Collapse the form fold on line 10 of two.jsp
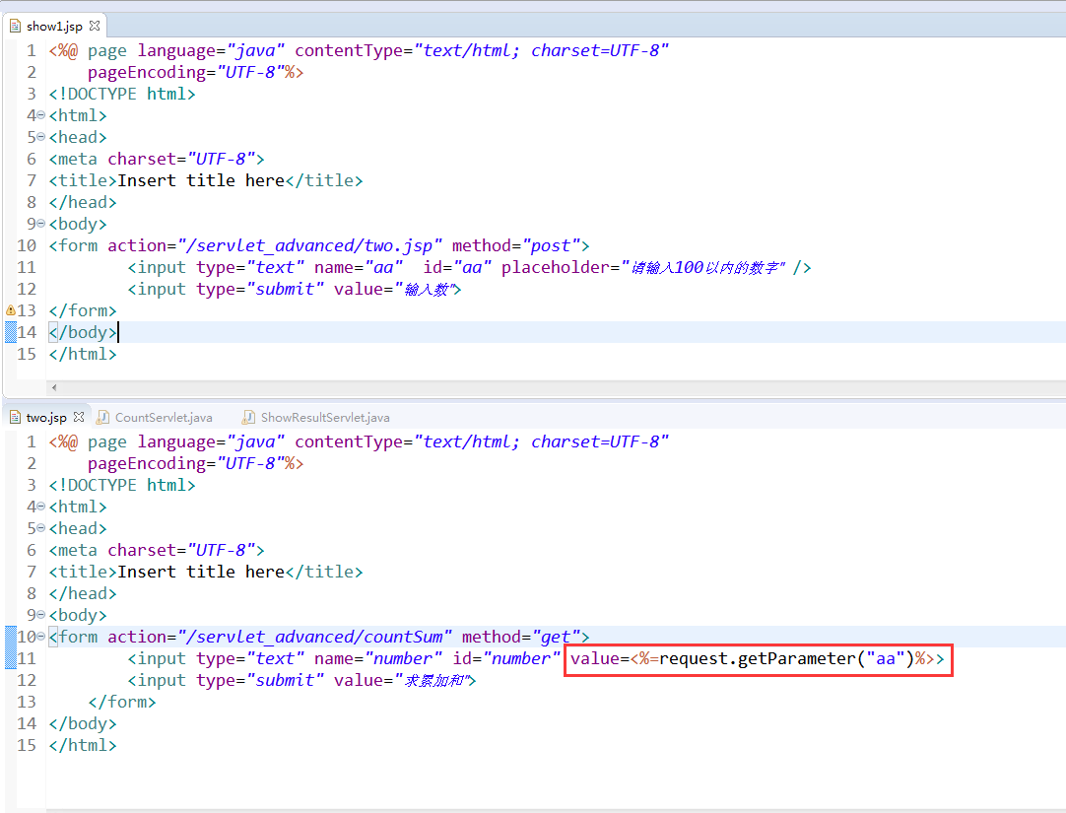 pyautogui.click(x=40, y=637)
